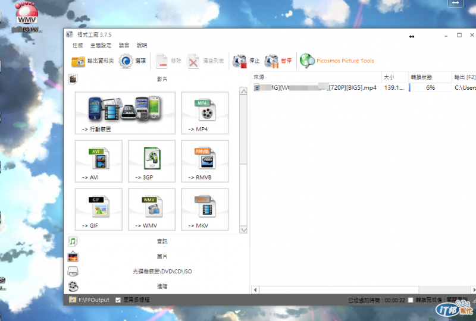Choose the -> RMVB conversion tile
The width and height of the screenshot is (476, 321).
tap(205, 161)
